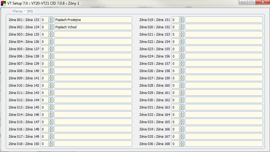Increase the Zóna 001 spinner value
270x152 pixels.
[x=51, y=19]
